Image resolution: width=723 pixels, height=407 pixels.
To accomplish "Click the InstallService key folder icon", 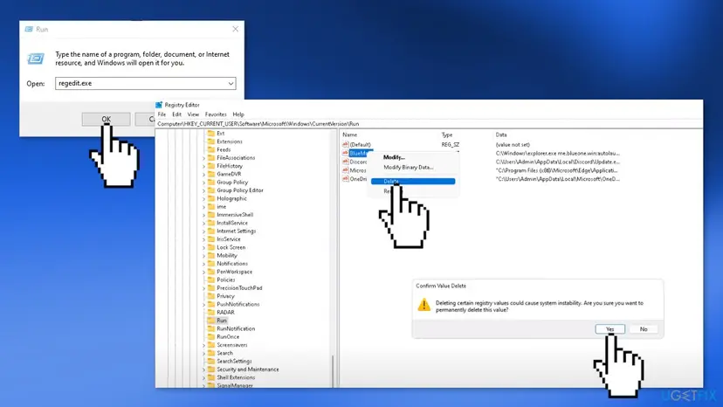I will 211,223.
